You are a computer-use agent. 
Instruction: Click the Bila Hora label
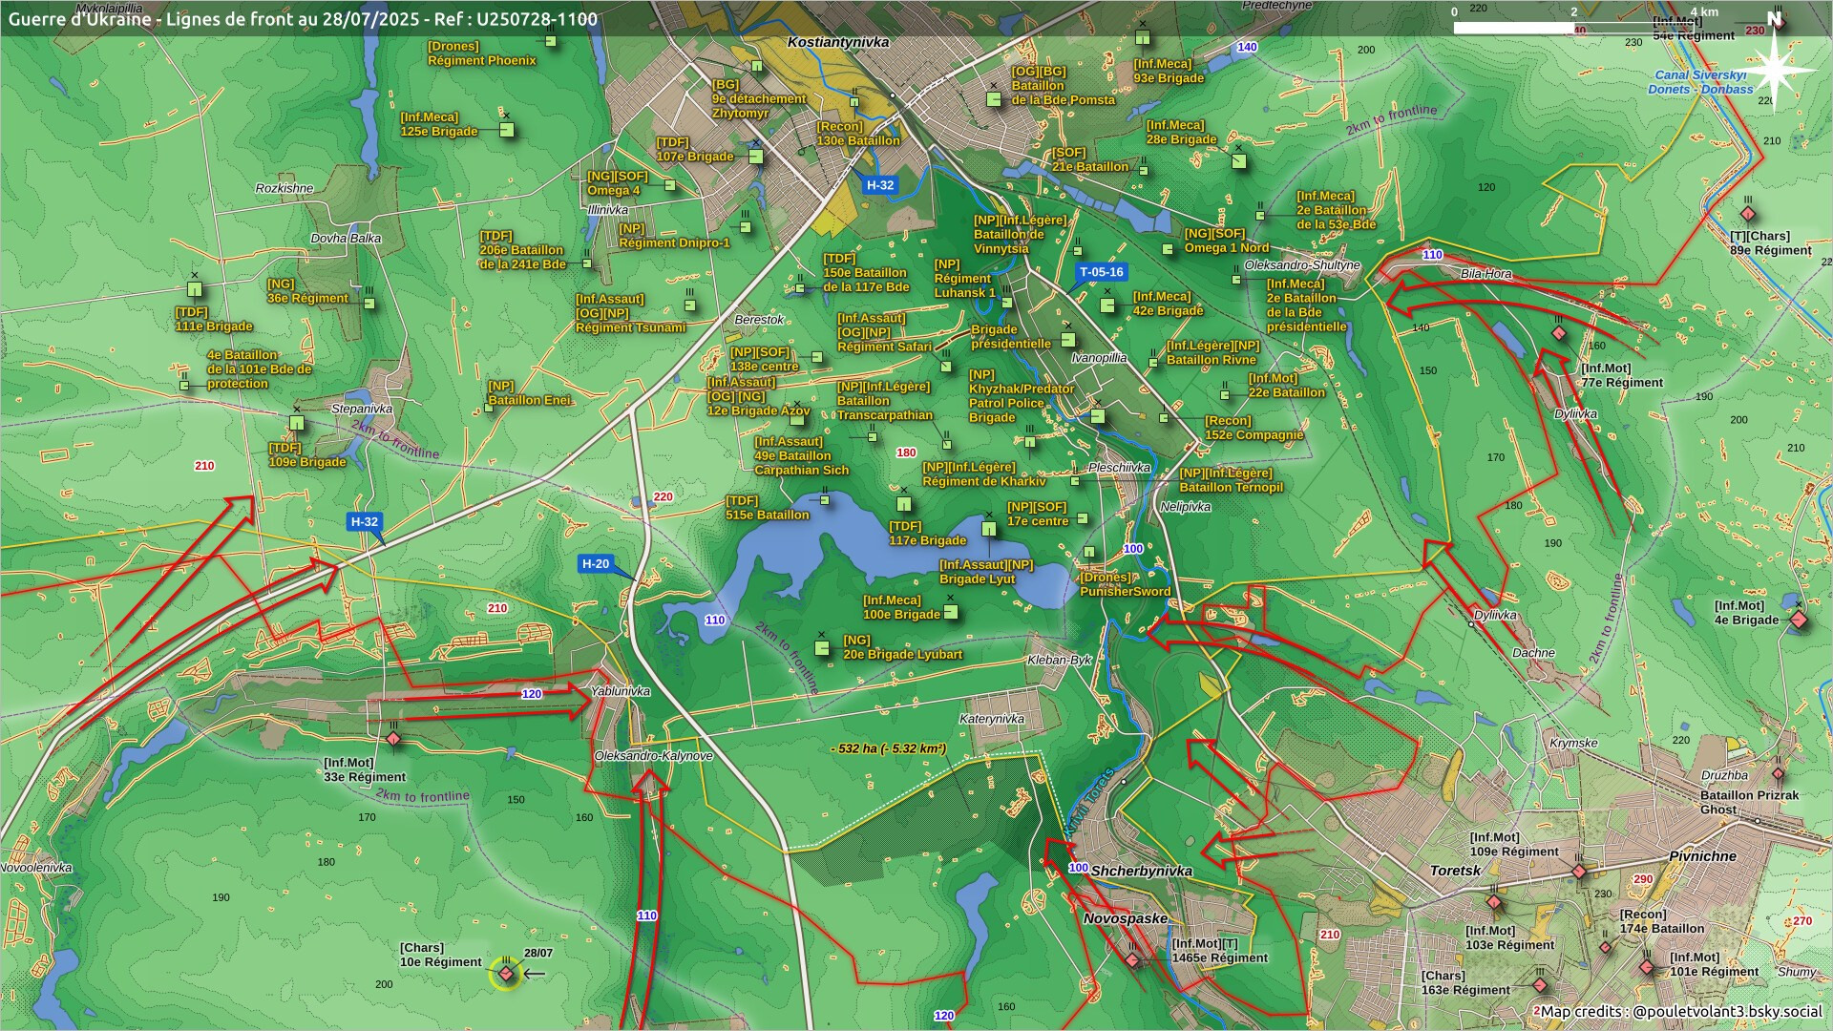point(1486,274)
